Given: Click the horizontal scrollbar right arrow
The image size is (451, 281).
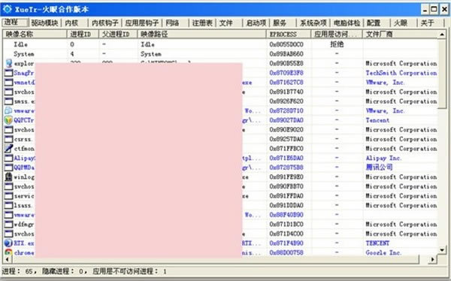Looking at the screenshot, I should point(432,259).
